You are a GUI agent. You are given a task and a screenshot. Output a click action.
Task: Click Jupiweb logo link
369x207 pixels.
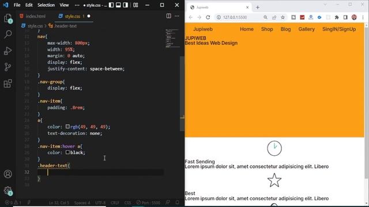pos(203,29)
